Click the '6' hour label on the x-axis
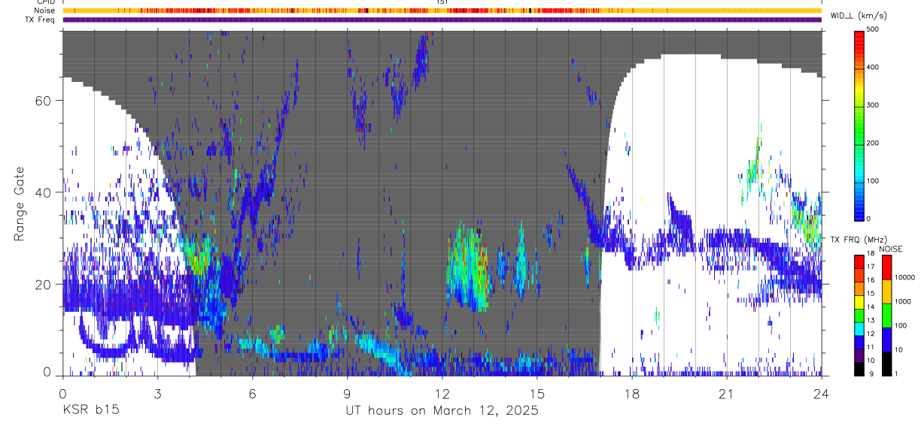The width and height of the screenshot is (924, 426). [x=252, y=392]
